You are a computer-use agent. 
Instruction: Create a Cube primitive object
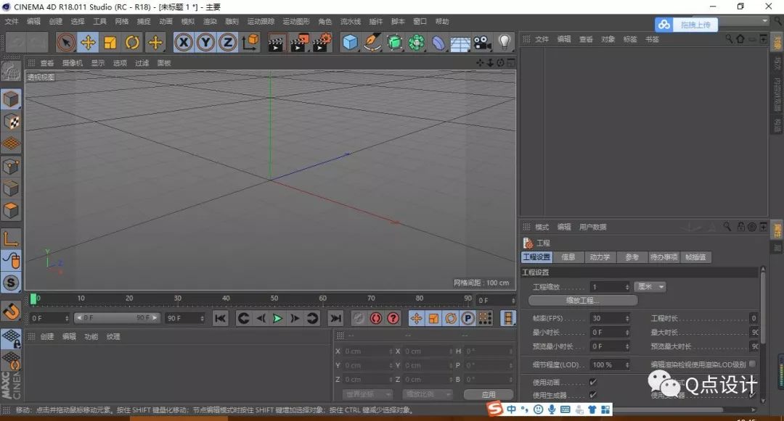click(349, 43)
